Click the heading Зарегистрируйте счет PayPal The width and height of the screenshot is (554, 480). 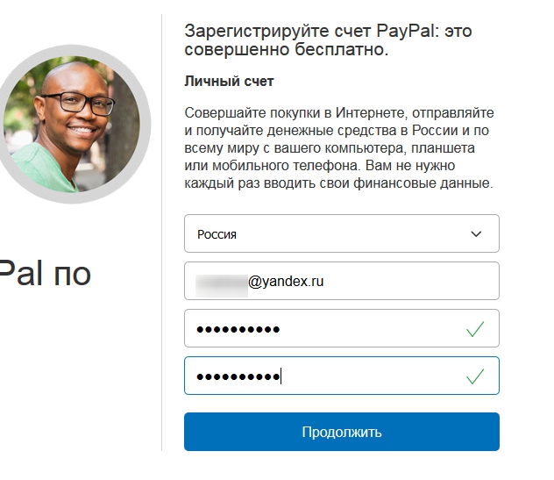tap(328, 40)
